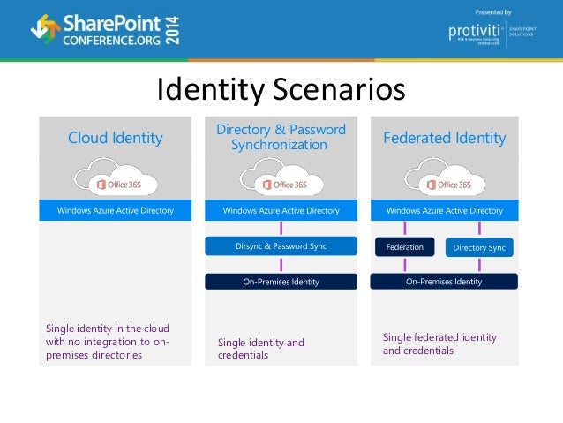
Task: Click the 'SharePoint Solutions' text beside protiviti
Action: (522, 31)
